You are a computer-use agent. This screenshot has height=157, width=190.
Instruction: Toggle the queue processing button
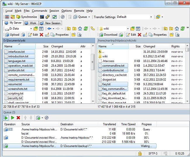pyautogui.click(x=6, y=118)
